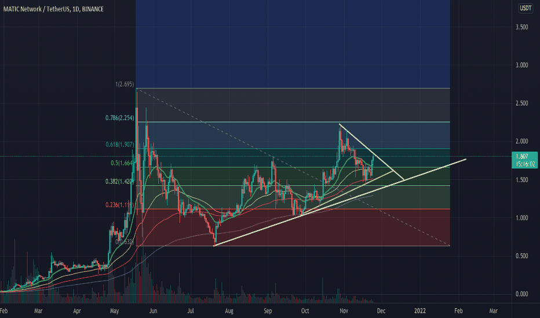Click the 0.786(2.254) Fibonacci label
The width and height of the screenshot is (540, 318).
pos(119,118)
